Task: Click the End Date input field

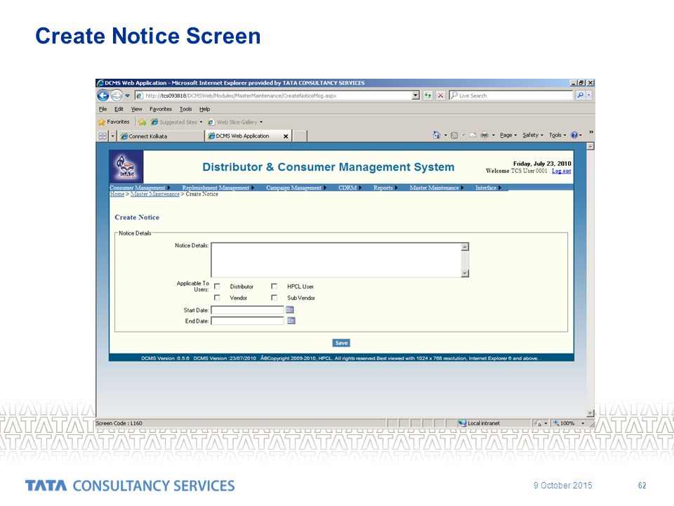Action: click(247, 321)
